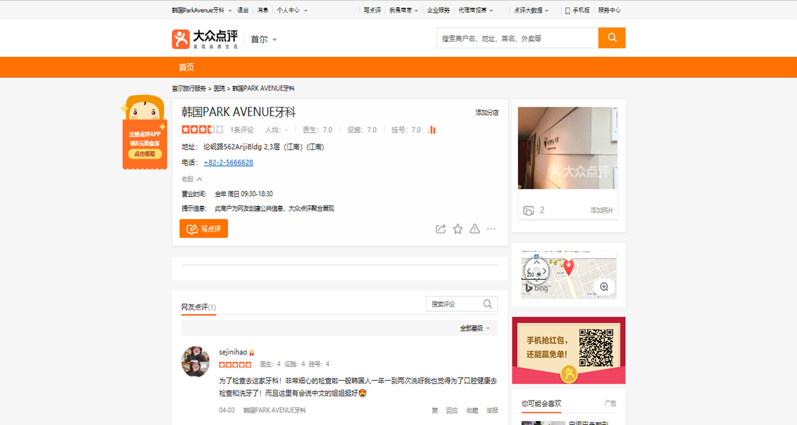Image resolution: width=797 pixels, height=425 pixels.
Task: Open the 全部星级 star filter dropdown
Action: coord(474,329)
